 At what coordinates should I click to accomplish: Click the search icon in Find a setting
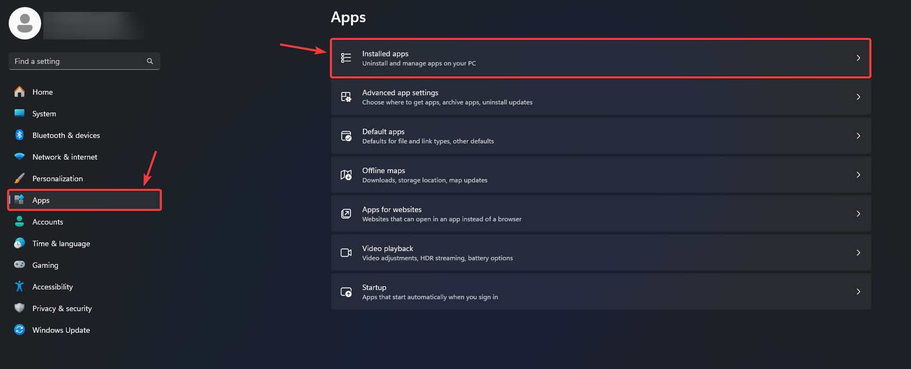pos(149,61)
